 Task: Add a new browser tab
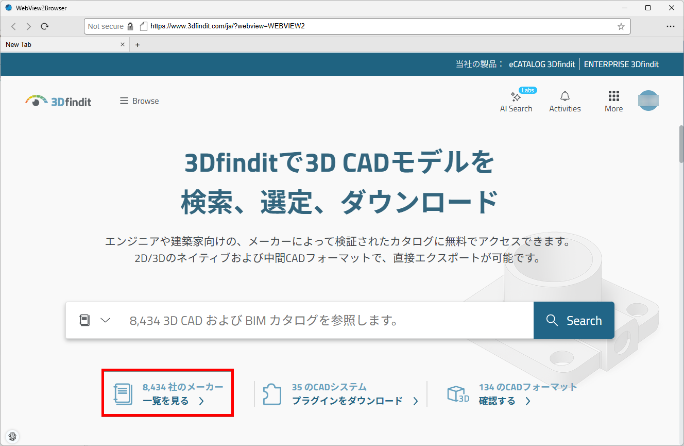138,45
